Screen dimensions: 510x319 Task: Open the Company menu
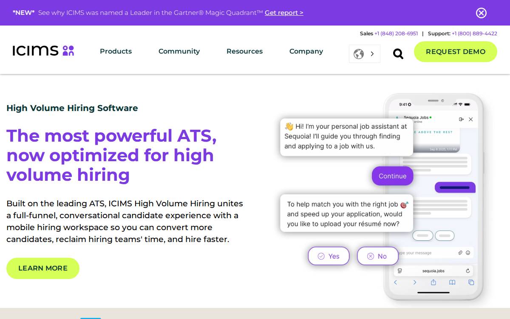pyautogui.click(x=306, y=51)
